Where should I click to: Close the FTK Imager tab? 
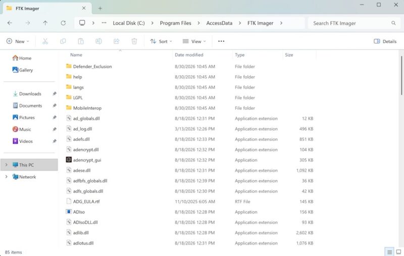84,8
